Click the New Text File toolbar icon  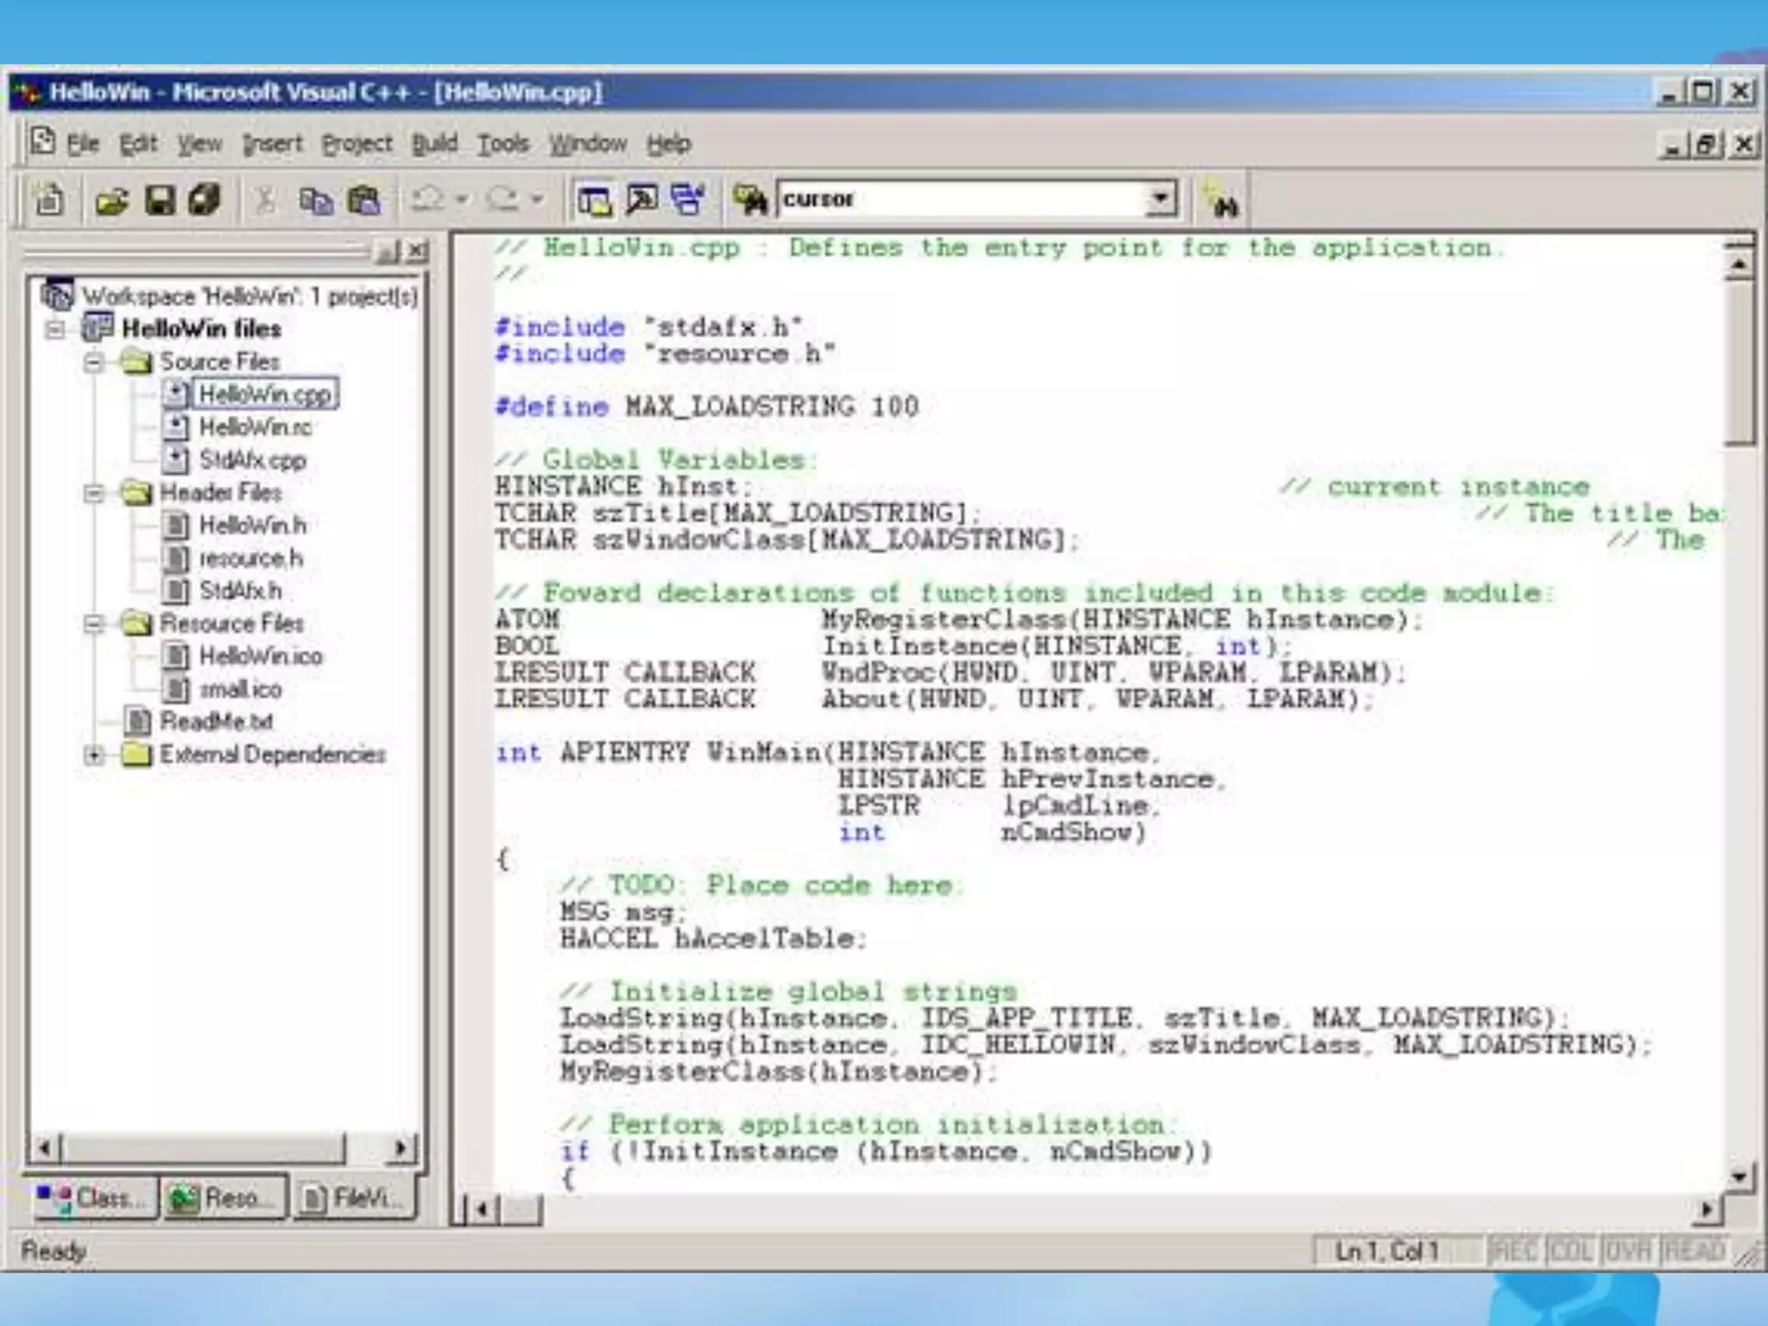(49, 200)
